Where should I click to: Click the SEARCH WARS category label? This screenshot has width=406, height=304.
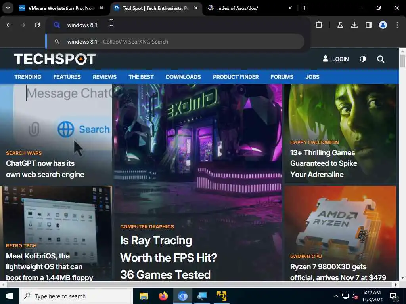pyautogui.click(x=24, y=153)
